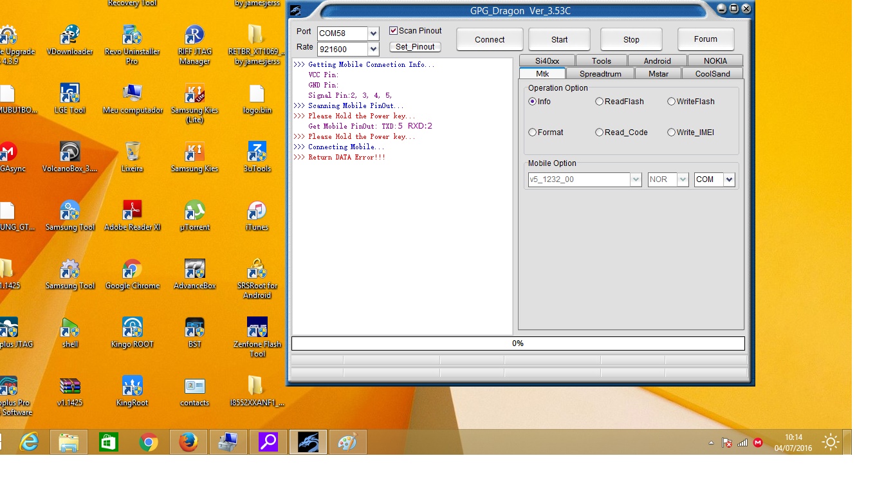
Task: Select the logo.bin file icon
Action: tap(257, 98)
